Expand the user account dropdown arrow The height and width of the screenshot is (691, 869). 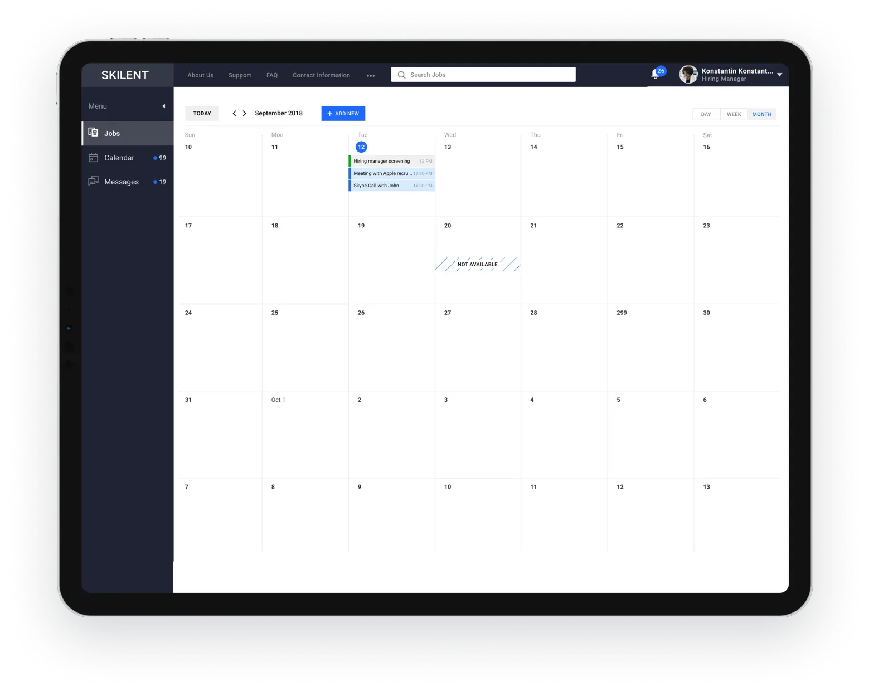point(779,75)
